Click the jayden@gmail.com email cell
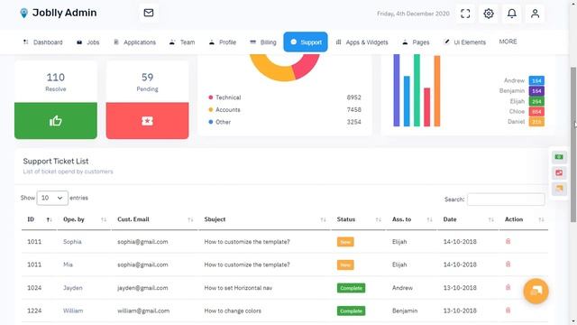The image size is (577, 325). (x=142, y=288)
